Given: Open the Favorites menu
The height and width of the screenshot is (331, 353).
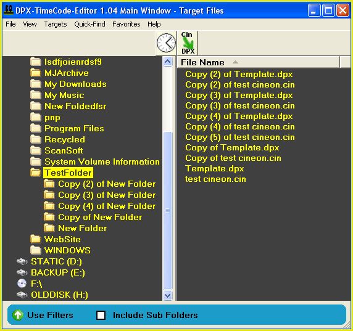Looking at the screenshot, I should pos(127,24).
